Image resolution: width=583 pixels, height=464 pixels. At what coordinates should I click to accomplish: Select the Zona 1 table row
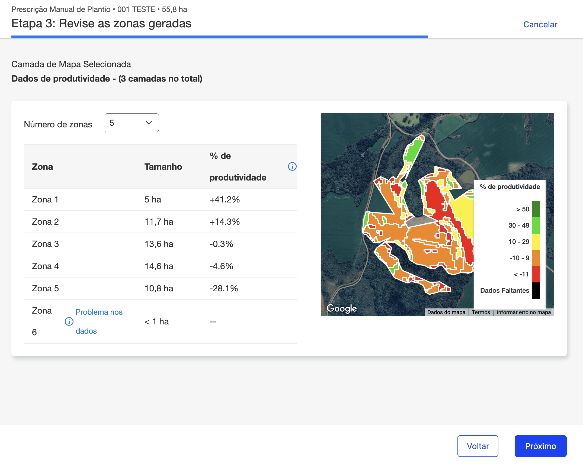[160, 199]
